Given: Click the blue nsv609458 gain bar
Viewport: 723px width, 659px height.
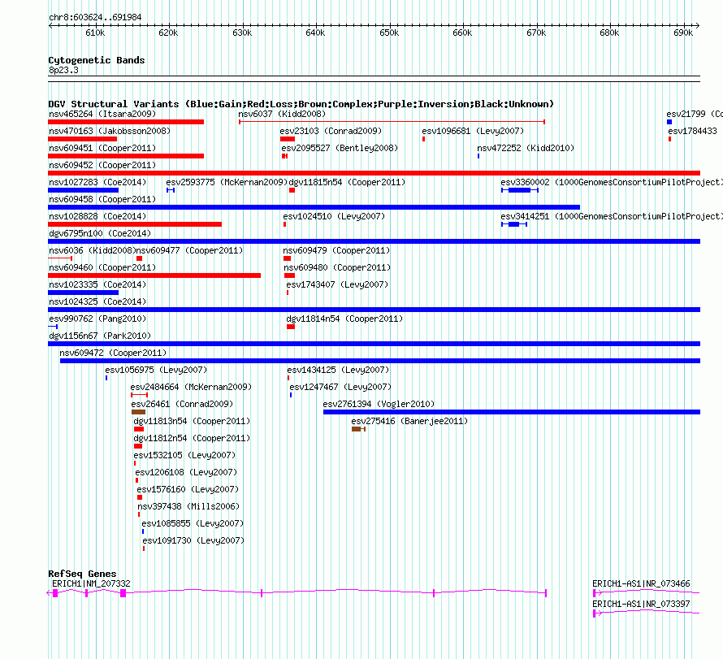Looking at the screenshot, I should coord(314,207).
